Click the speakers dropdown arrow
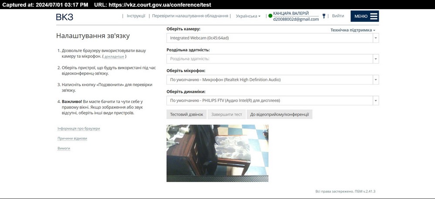This screenshot has width=435, height=199. tap(376, 100)
